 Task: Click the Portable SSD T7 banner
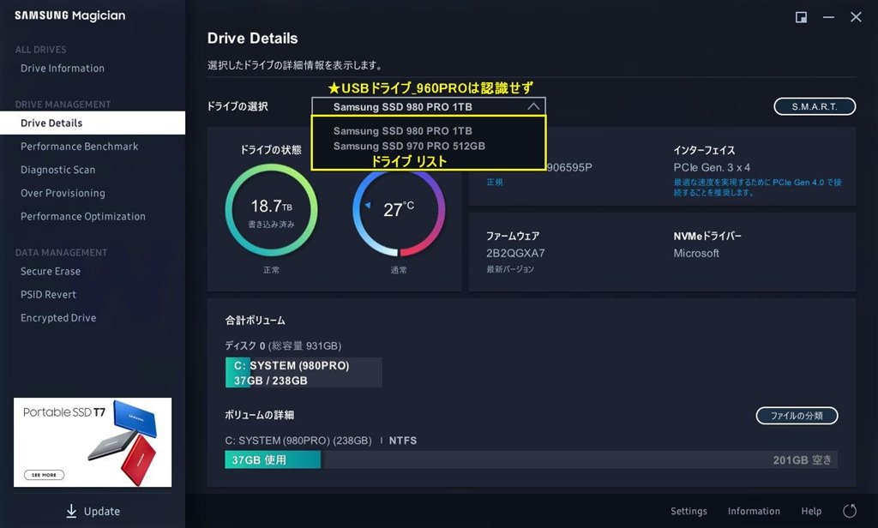(93, 442)
